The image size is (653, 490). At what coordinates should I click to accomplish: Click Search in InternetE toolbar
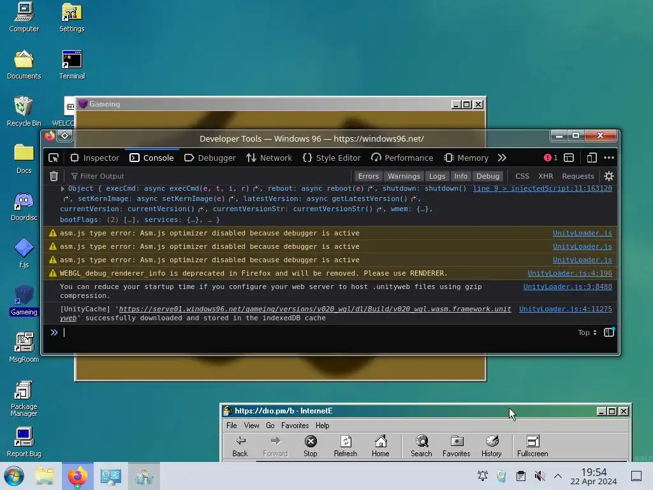click(421, 446)
